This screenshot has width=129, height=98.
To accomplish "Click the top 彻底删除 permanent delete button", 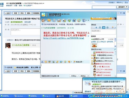I will point(36,13).
